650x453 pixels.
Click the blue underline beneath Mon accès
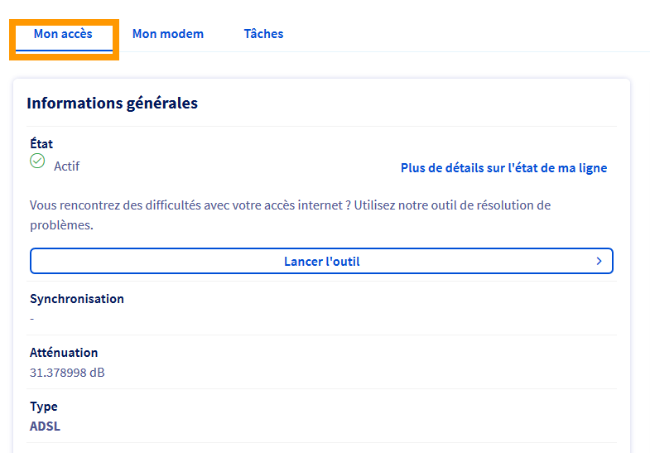64,51
